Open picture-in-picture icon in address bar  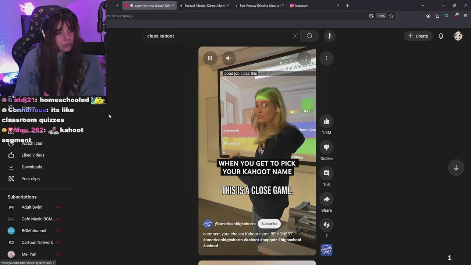pyautogui.click(x=371, y=16)
